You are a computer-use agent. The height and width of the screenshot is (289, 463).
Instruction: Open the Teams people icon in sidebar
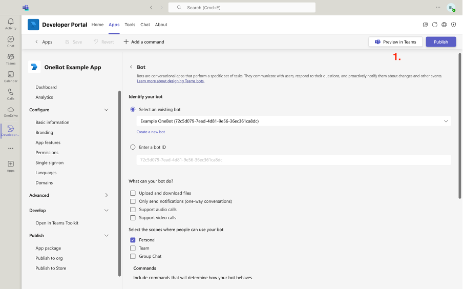[11, 56]
